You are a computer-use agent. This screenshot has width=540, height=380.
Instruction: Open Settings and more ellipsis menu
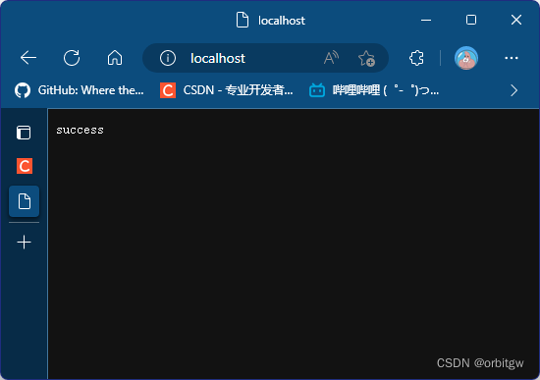512,58
